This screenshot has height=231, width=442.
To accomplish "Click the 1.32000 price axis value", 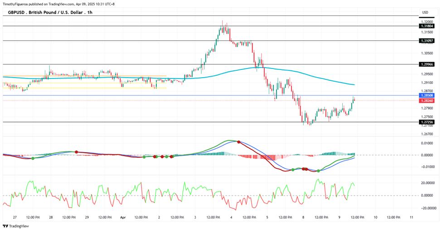I will pos(427,22).
